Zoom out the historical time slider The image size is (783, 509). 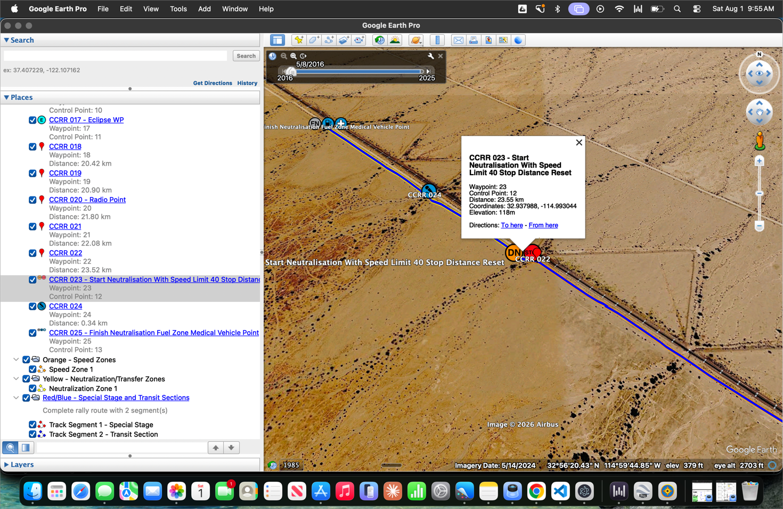click(284, 56)
